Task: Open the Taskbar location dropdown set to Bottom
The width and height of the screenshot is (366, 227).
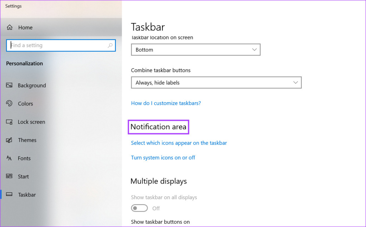Action: click(x=196, y=50)
